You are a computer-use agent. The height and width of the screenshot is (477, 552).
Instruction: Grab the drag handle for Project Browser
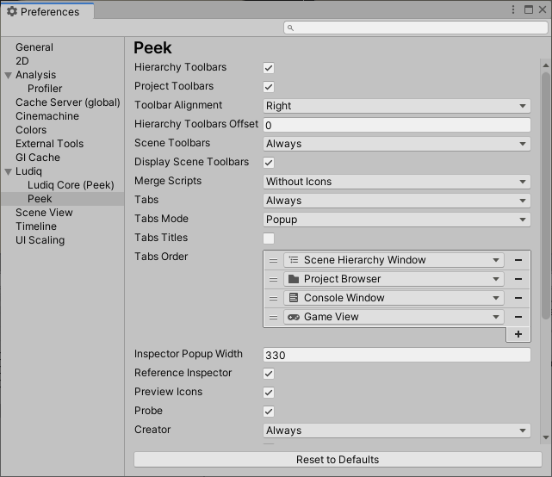[273, 280]
